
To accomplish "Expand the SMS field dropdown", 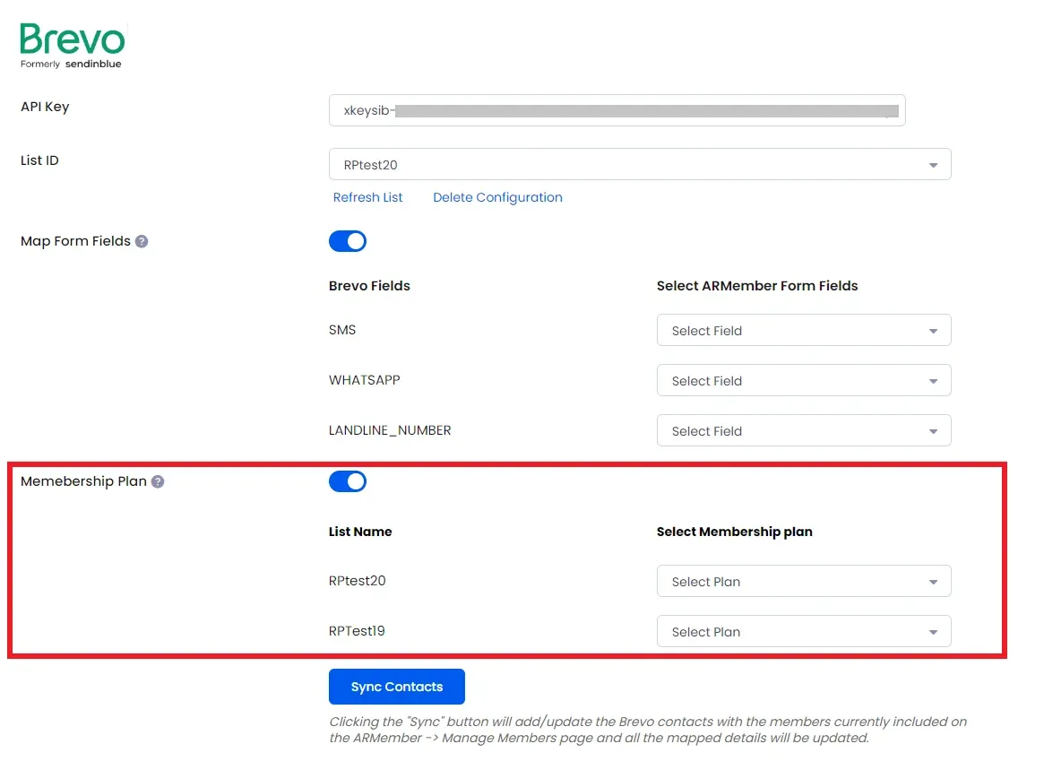I will (804, 331).
